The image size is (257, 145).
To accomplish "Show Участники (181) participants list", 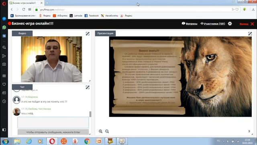I will (x=213, y=24).
